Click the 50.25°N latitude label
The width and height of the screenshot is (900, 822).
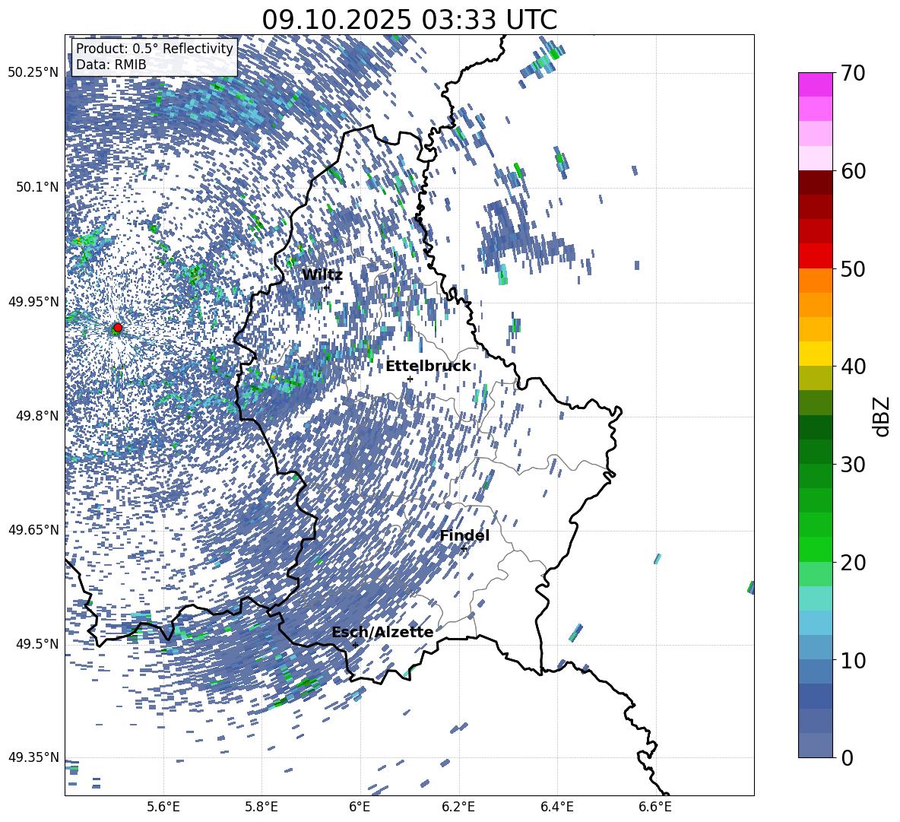pyautogui.click(x=33, y=73)
